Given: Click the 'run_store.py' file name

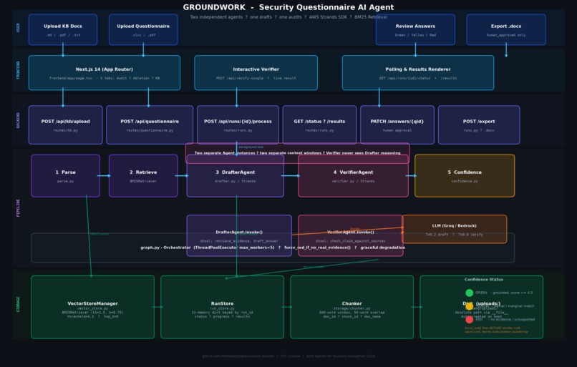Looking at the screenshot, I should click(x=222, y=308).
